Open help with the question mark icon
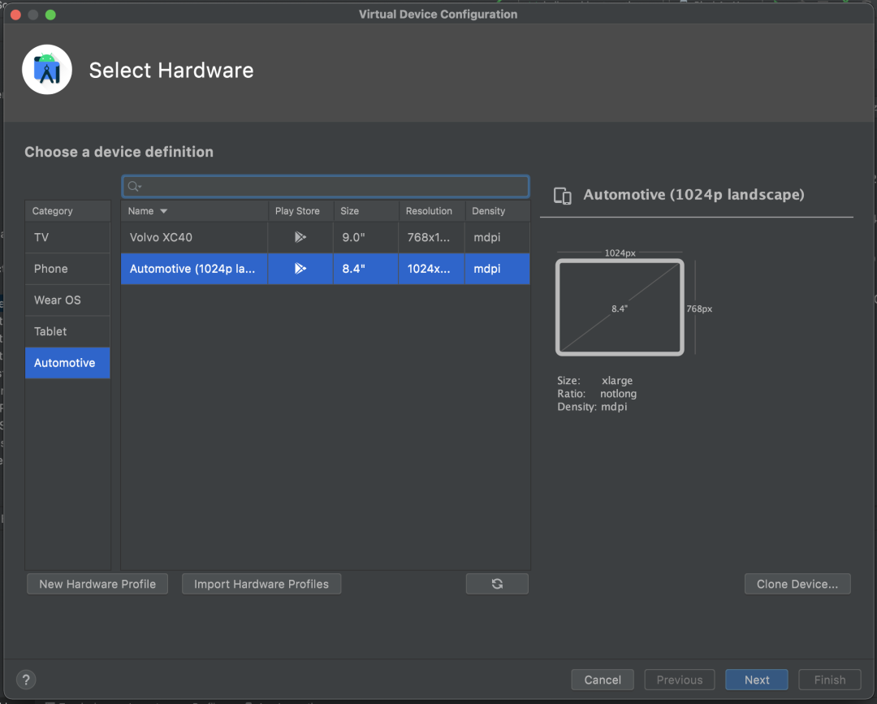The height and width of the screenshot is (704, 877). pos(26,680)
